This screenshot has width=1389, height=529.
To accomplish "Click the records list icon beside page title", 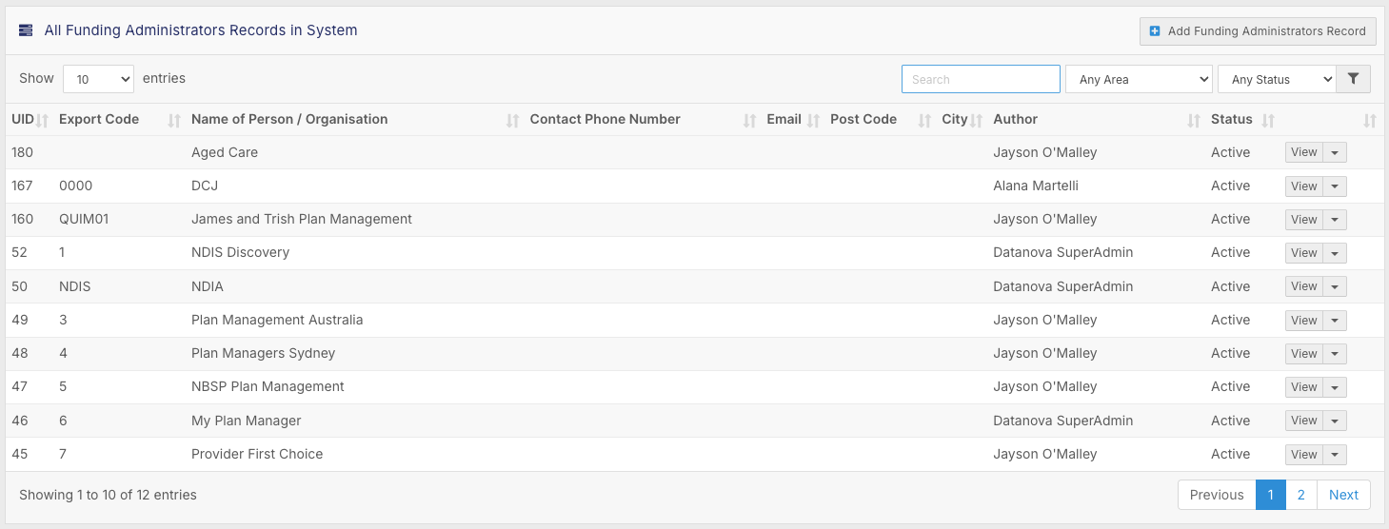I will coord(26,30).
